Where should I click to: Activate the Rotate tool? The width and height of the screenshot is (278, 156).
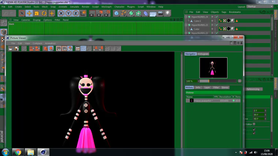pyautogui.click(x=44, y=13)
